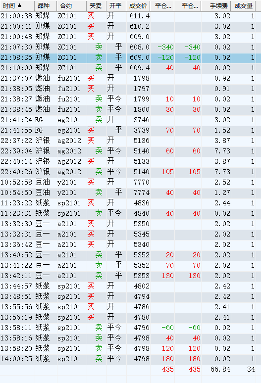Click the first 平仓 column header

162,5
